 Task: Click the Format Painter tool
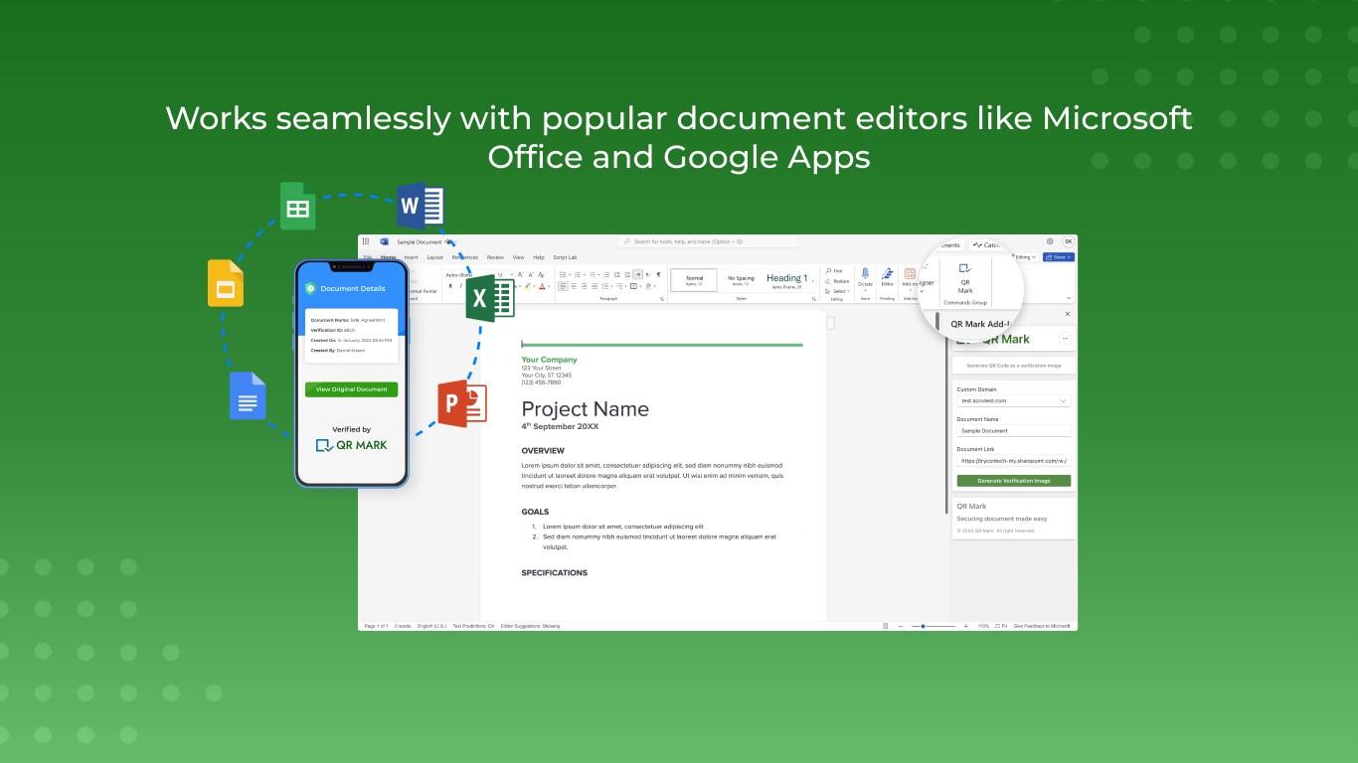point(423,291)
